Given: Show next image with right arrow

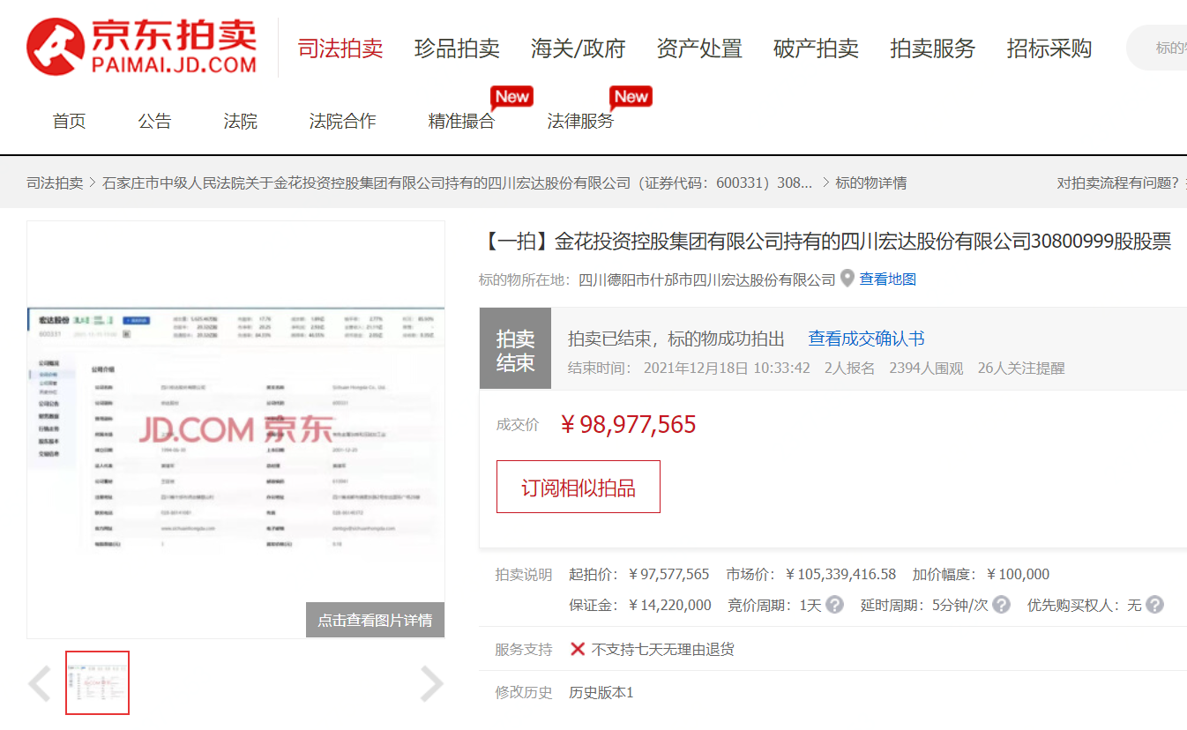Looking at the screenshot, I should (431, 683).
